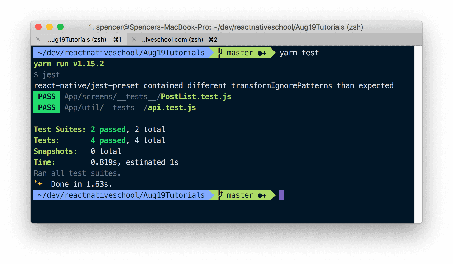Click the git branch icon in top prompt
This screenshot has height=264, width=453.
(220, 53)
